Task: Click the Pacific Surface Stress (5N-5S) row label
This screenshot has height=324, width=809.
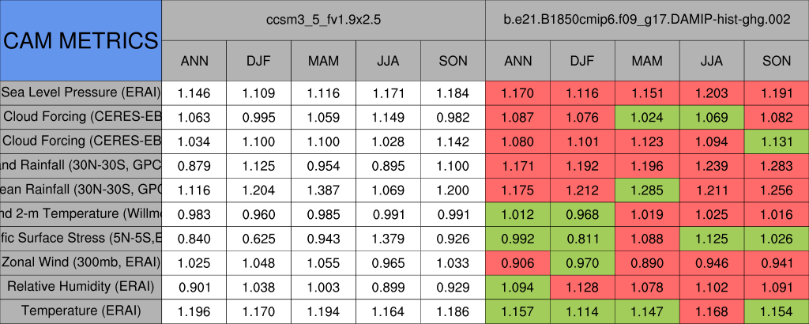Action: tap(81, 238)
